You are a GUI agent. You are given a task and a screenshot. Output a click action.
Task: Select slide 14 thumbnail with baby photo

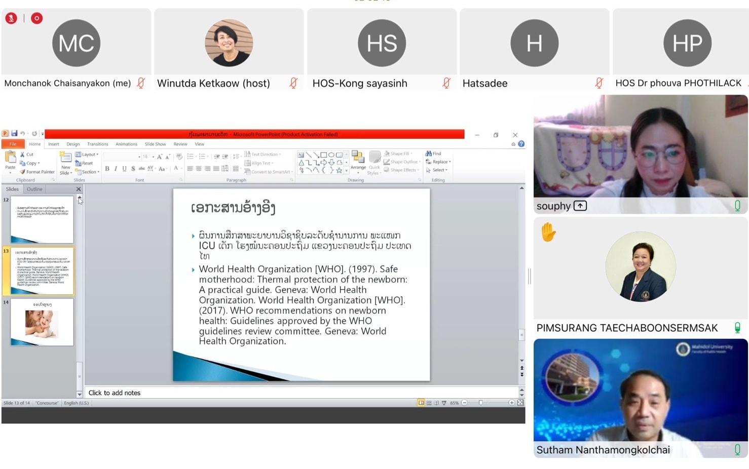42,322
